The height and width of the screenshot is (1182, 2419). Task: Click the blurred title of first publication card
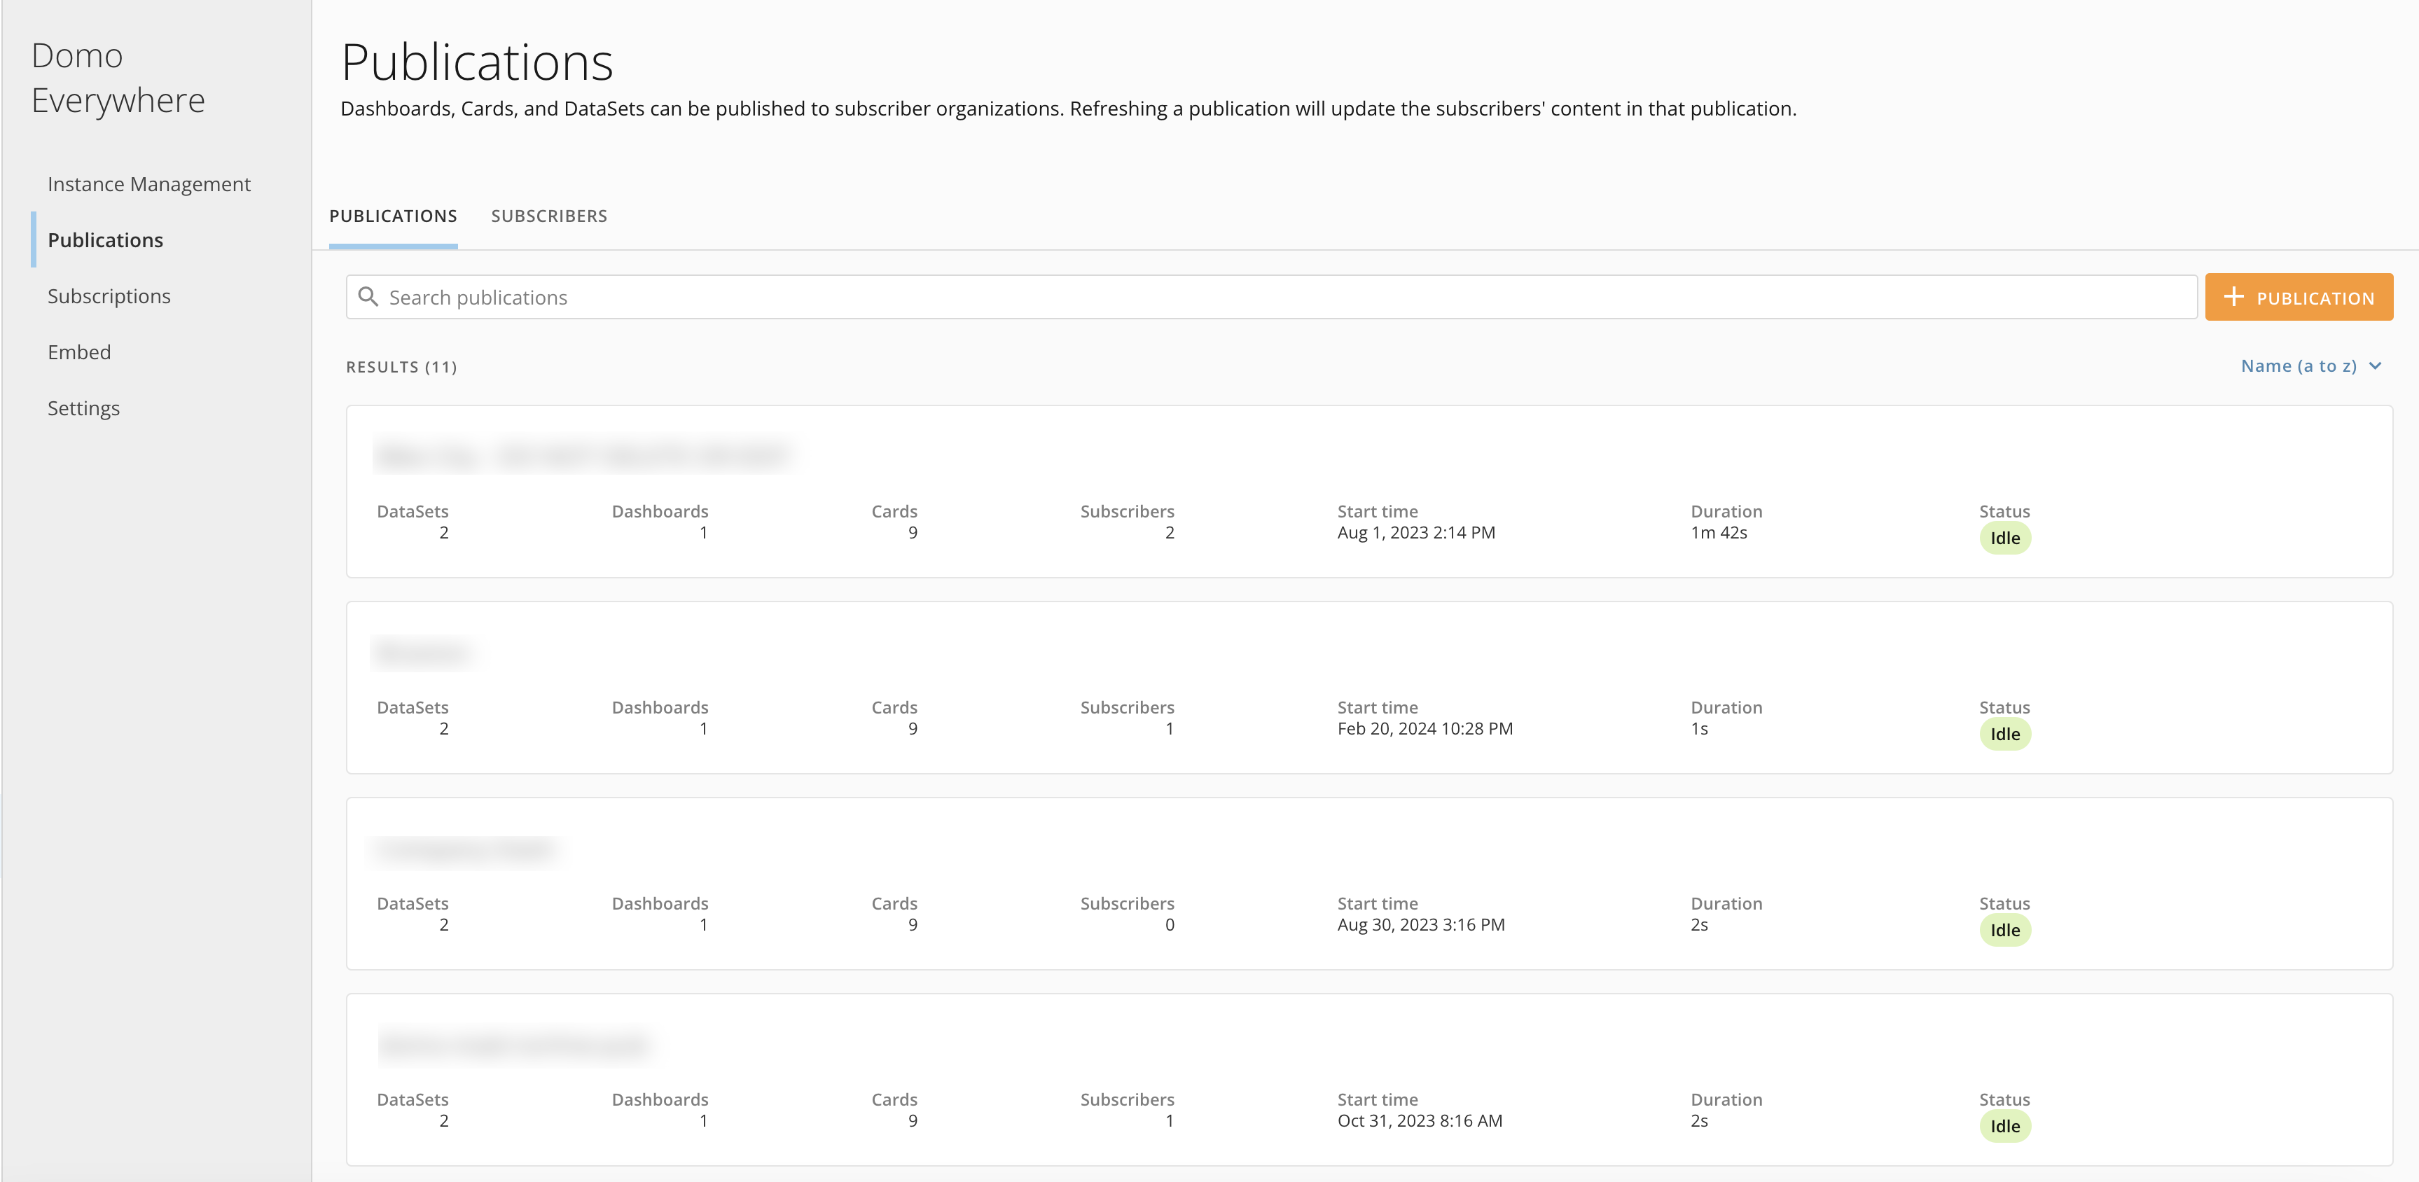click(x=582, y=457)
